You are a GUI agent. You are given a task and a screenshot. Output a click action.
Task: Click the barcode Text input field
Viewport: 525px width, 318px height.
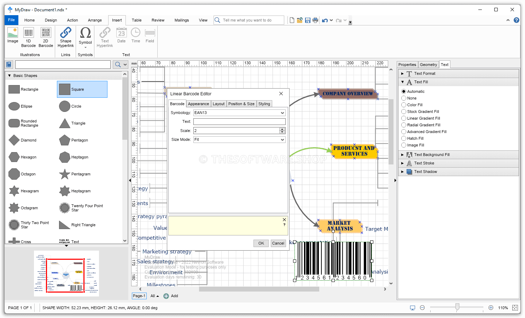click(x=239, y=121)
